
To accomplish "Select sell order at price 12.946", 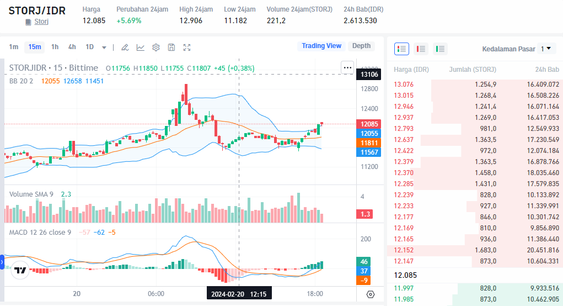I will (x=475, y=107).
